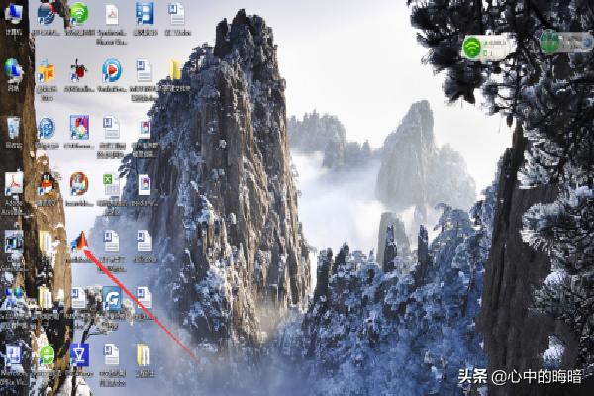Image resolution: width=594 pixels, height=396 pixels.
Task: Open the PDF document in the top row
Action: click(112, 14)
